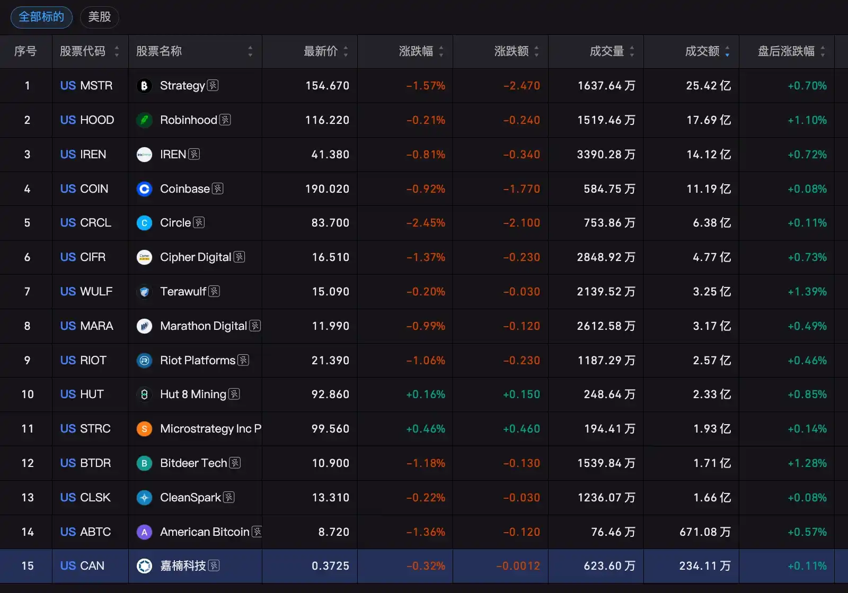The height and width of the screenshot is (593, 848).
Task: Click the change amount -0.0012
Action: (x=518, y=566)
